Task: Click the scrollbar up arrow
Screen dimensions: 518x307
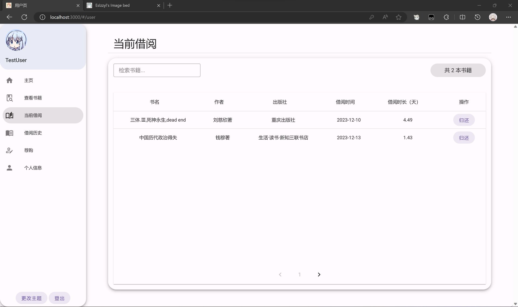Action: point(515,27)
